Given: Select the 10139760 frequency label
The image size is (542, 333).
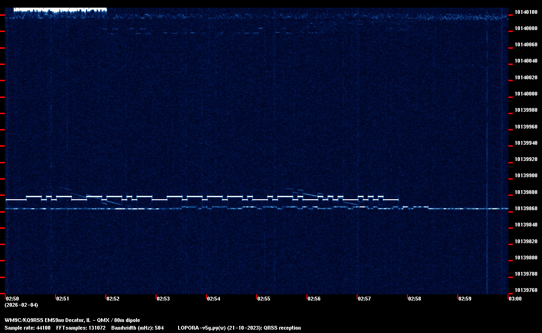Looking at the screenshot, I should [x=526, y=290].
